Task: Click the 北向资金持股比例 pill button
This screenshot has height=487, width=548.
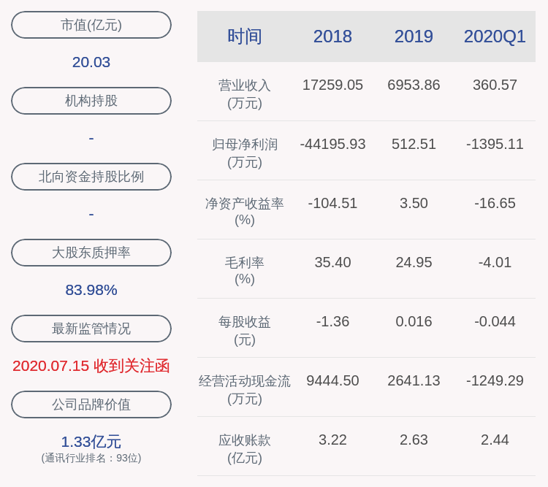Action: coord(91,177)
